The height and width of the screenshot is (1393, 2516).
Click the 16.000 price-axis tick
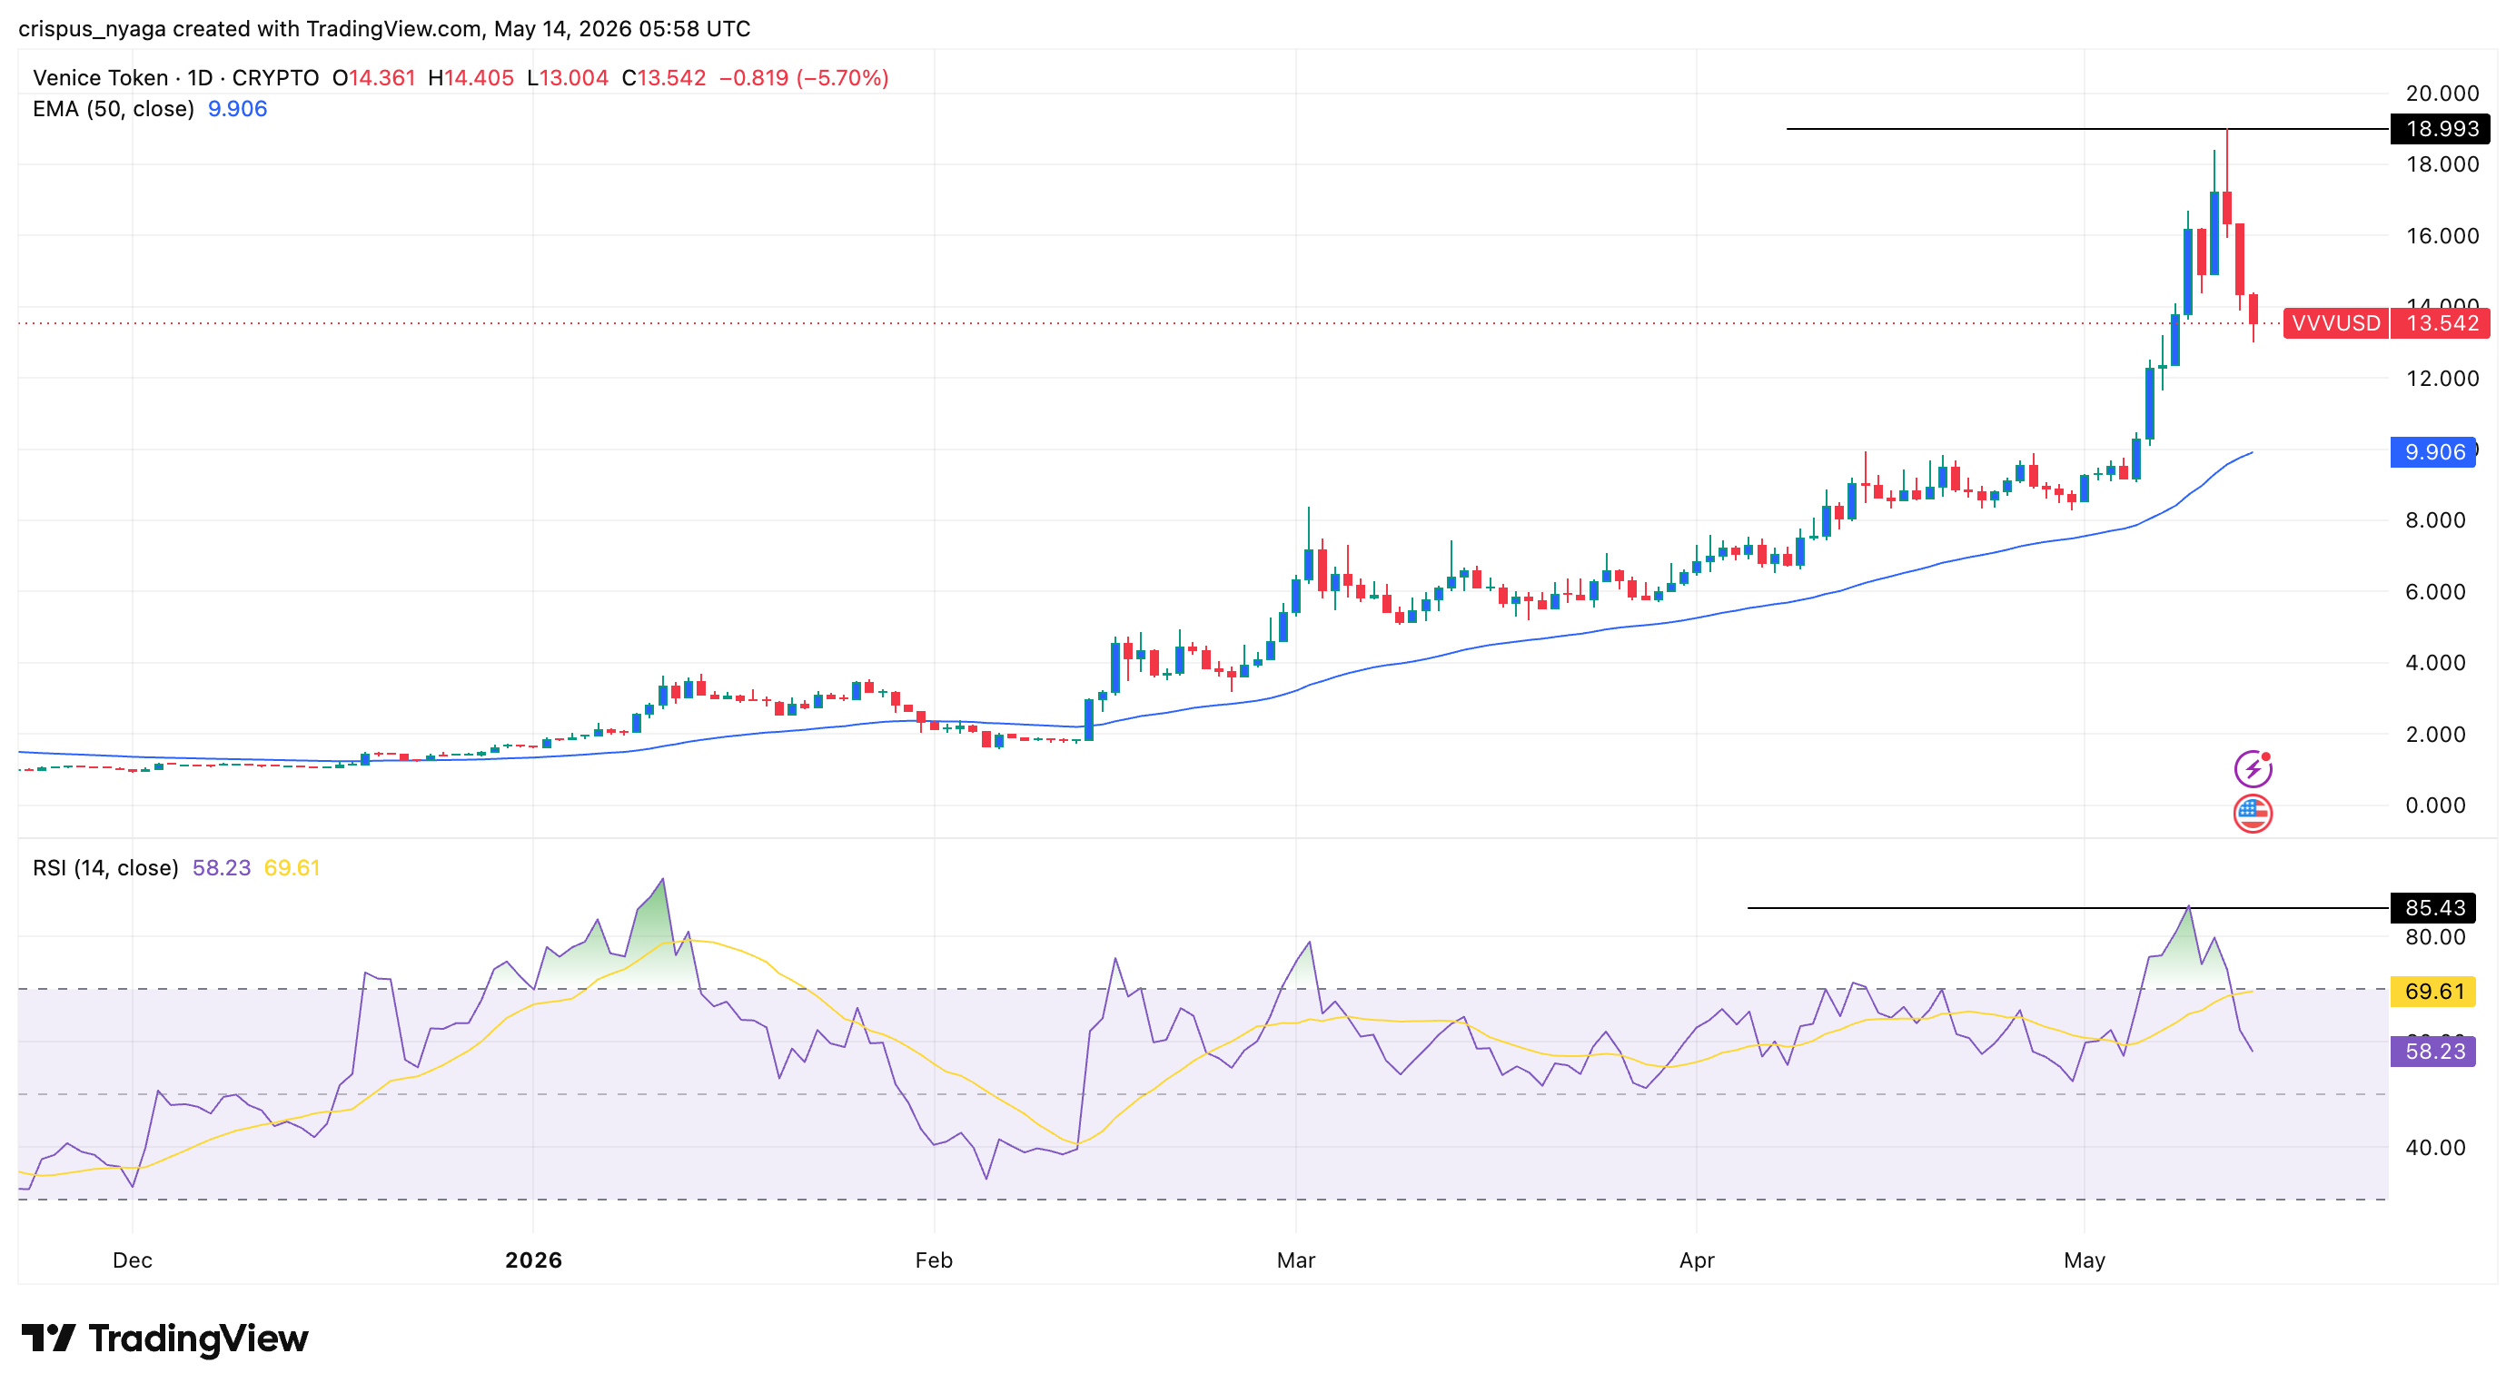tap(2441, 235)
